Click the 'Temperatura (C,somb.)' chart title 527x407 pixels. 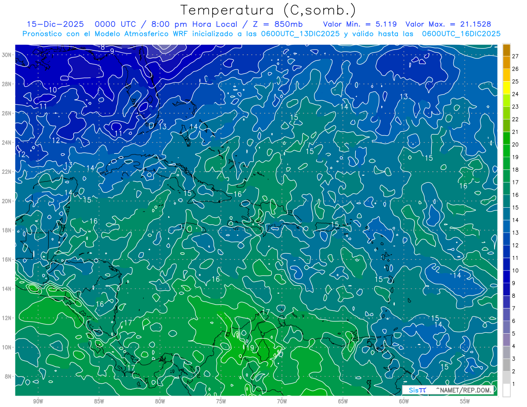pyautogui.click(x=268, y=10)
